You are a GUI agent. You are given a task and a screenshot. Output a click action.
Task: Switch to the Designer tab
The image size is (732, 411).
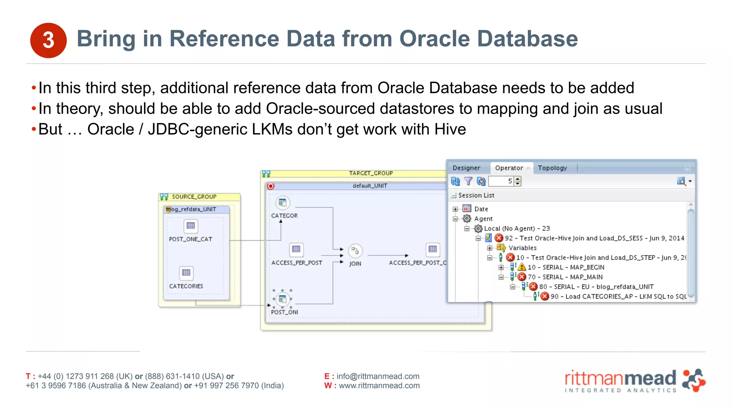466,168
